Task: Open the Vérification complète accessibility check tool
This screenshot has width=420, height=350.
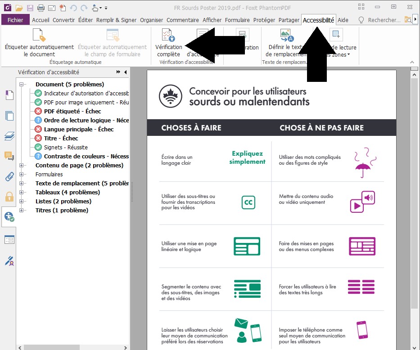Action: coord(168,44)
